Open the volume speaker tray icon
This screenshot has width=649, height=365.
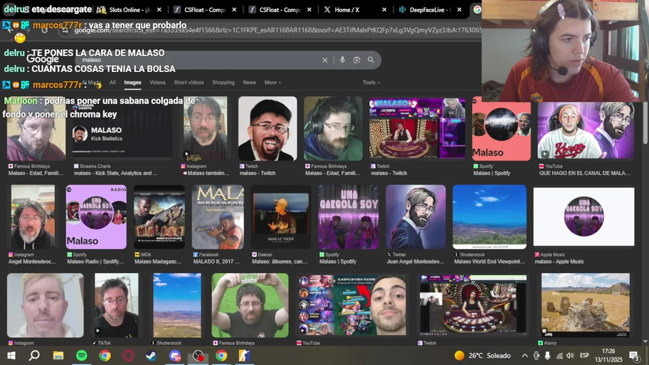pyautogui.click(x=570, y=356)
